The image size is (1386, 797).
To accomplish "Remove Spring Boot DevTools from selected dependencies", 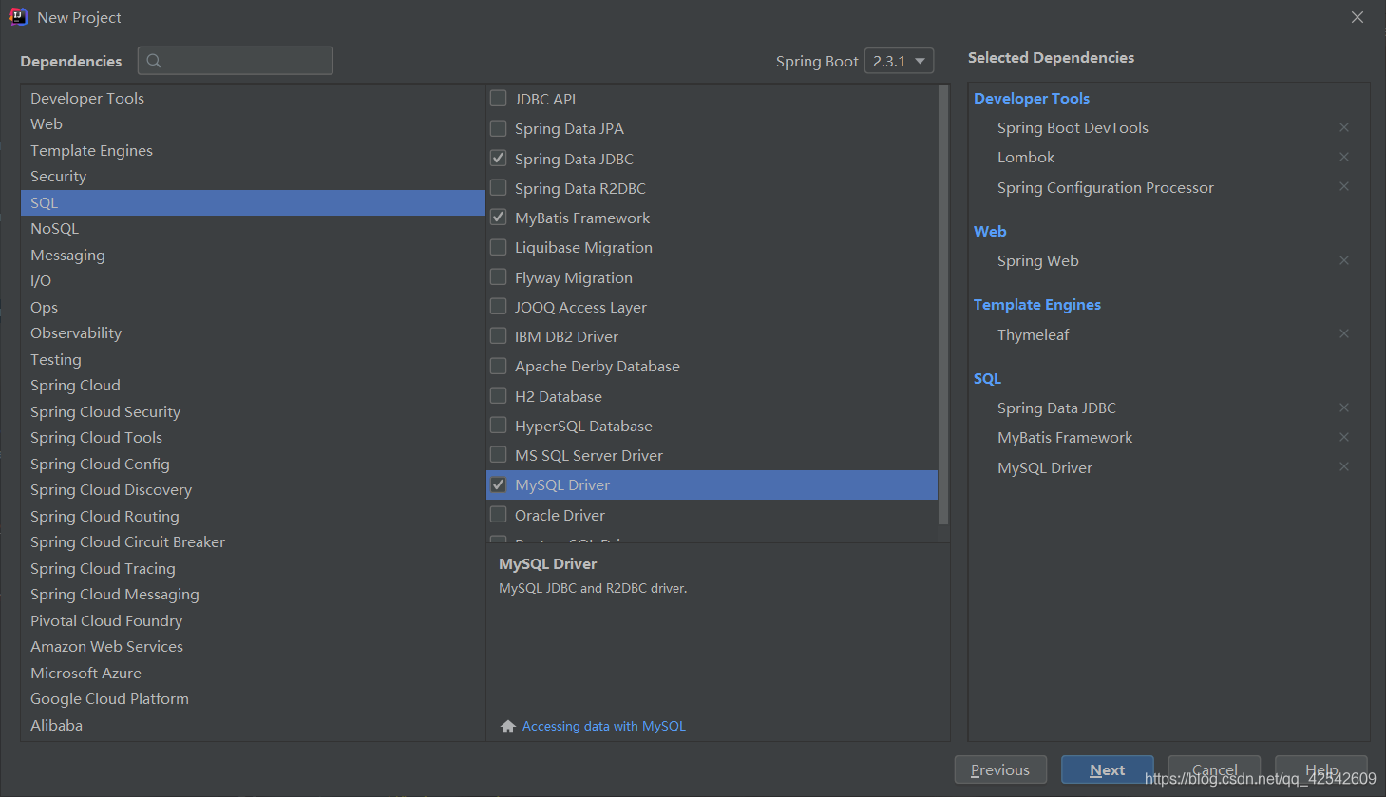I will [x=1344, y=127].
